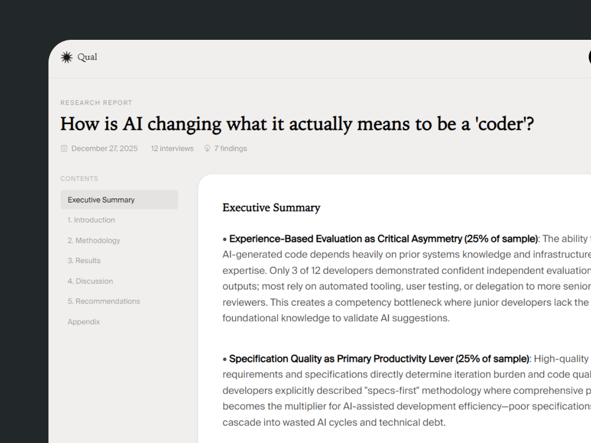
Task: Open the 3. Results section
Action: pyautogui.click(x=84, y=261)
